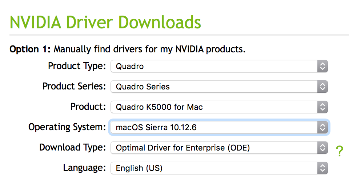Open the Language dropdown showing English (US)

[x=219, y=168]
